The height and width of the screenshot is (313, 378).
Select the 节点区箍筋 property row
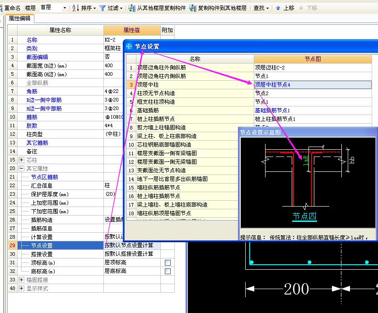click(65, 177)
